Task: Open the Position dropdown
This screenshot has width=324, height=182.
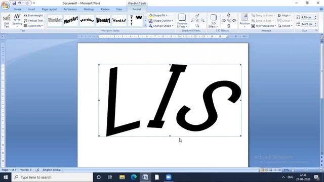Action: (x=245, y=21)
